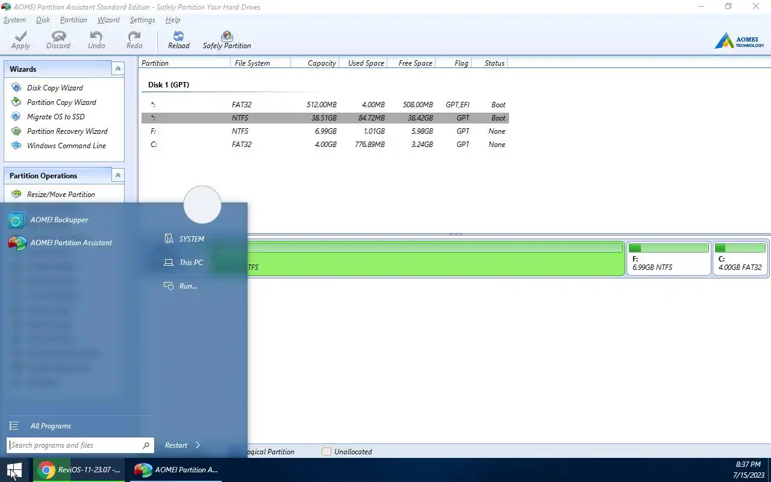This screenshot has height=482, width=771.
Task: Click the Run... icon in Start menu
Action: pos(169,286)
